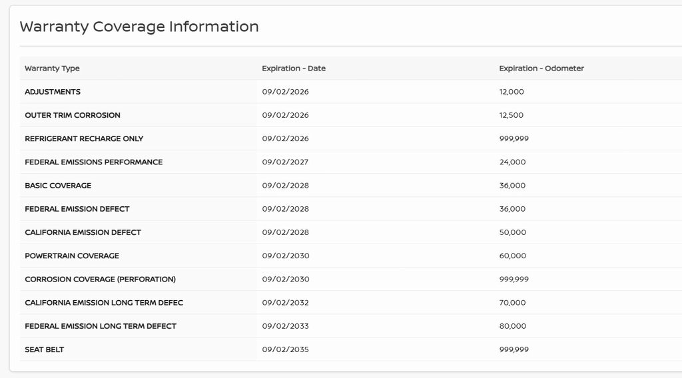The height and width of the screenshot is (378, 682).
Task: Select the CORROSION COVERAGE (PERFORATION) entry
Action: 101,280
